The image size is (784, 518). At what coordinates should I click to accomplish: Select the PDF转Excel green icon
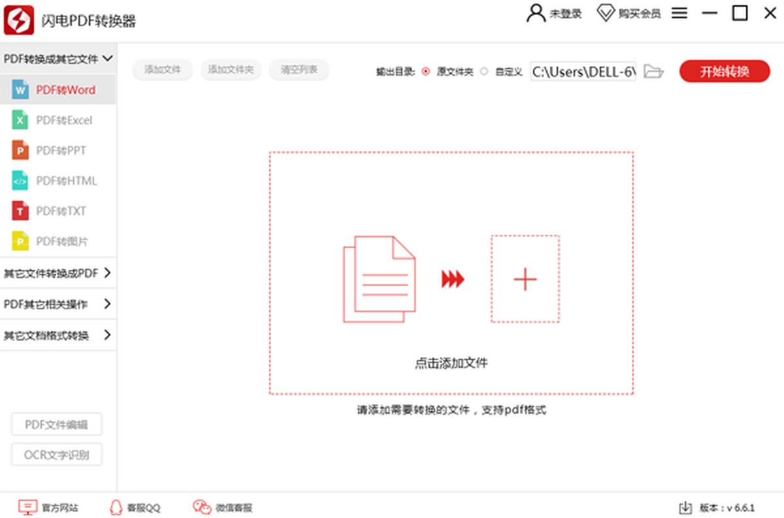coord(20,120)
